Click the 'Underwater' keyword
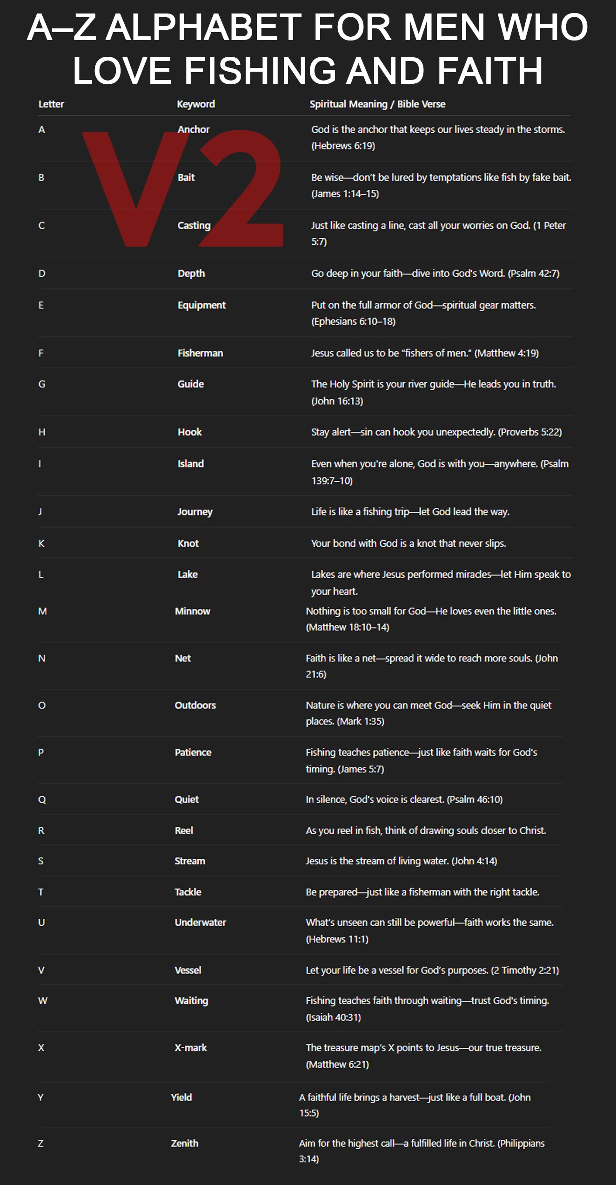616x1185 pixels. (200, 922)
